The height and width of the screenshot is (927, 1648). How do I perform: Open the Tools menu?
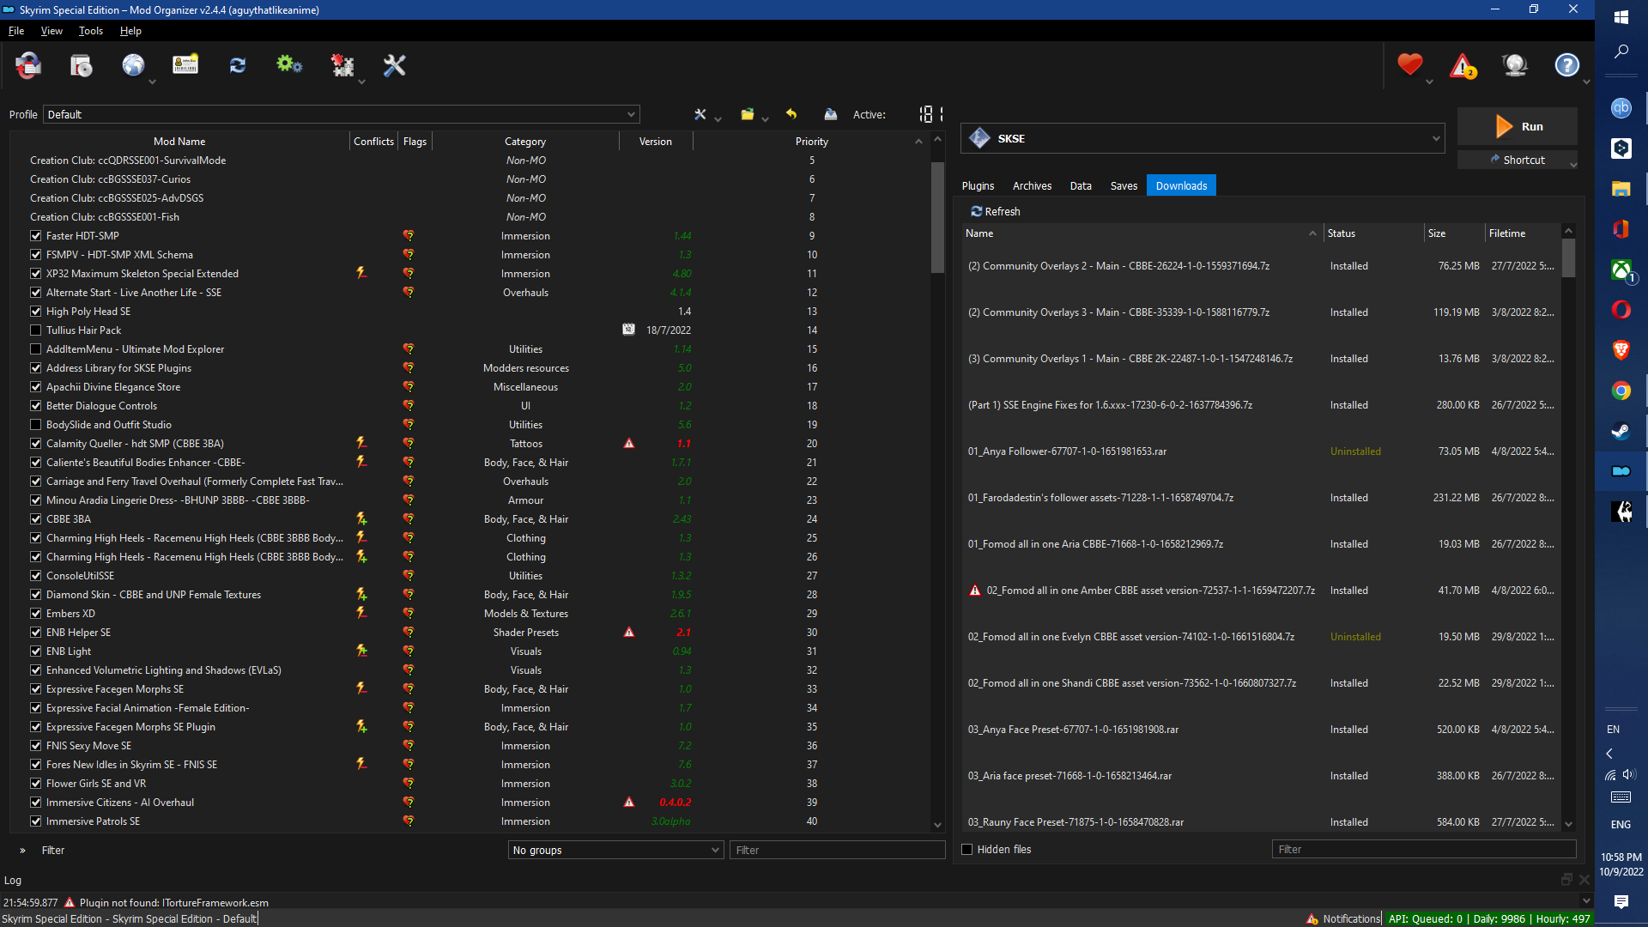pos(91,31)
